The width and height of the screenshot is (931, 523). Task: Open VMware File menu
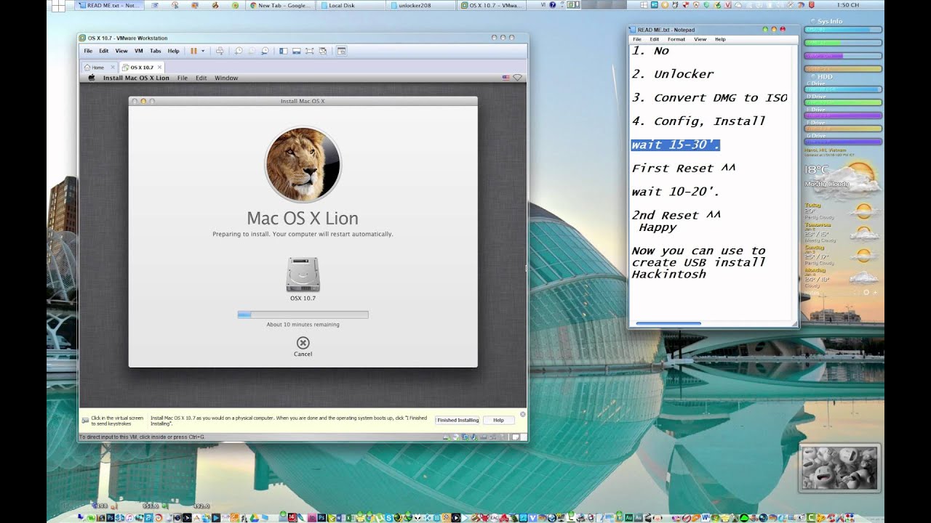88,51
